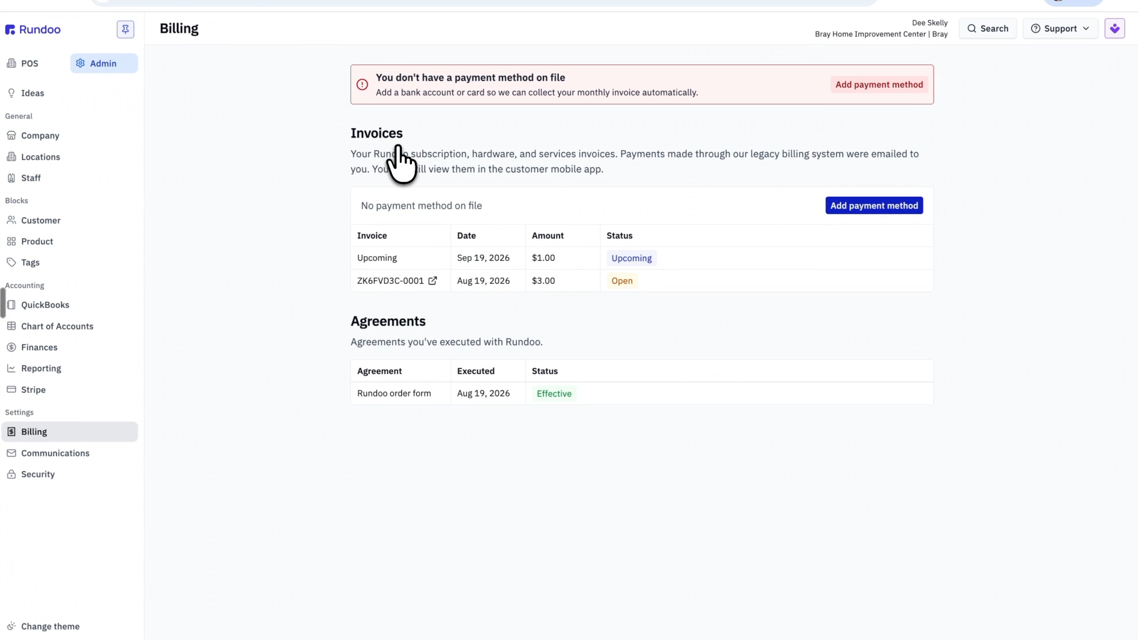Screen dimensions: 1138x640
Task: Click the blue Add payment method button
Action: pos(874,206)
